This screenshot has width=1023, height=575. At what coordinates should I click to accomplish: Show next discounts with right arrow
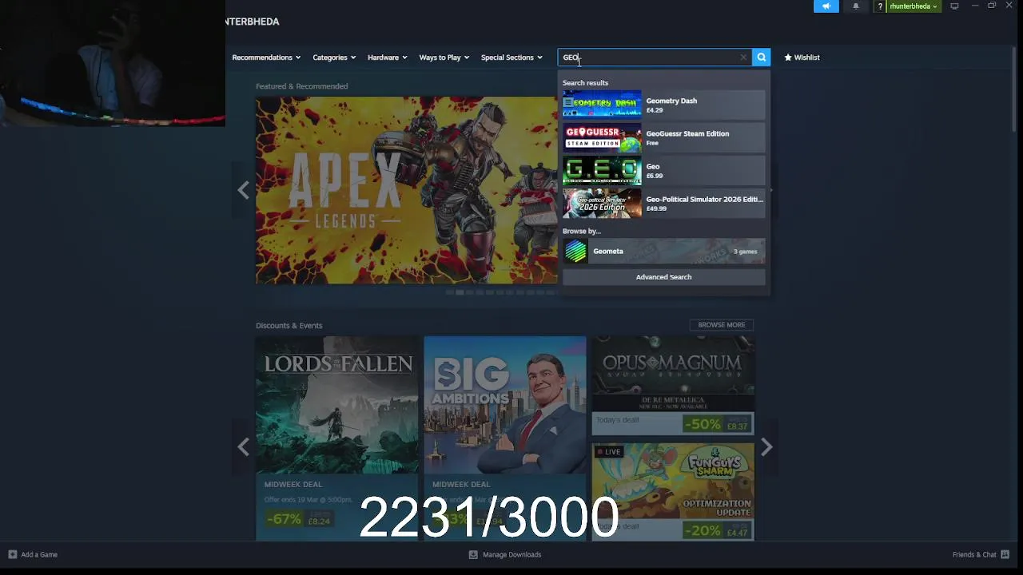click(766, 447)
